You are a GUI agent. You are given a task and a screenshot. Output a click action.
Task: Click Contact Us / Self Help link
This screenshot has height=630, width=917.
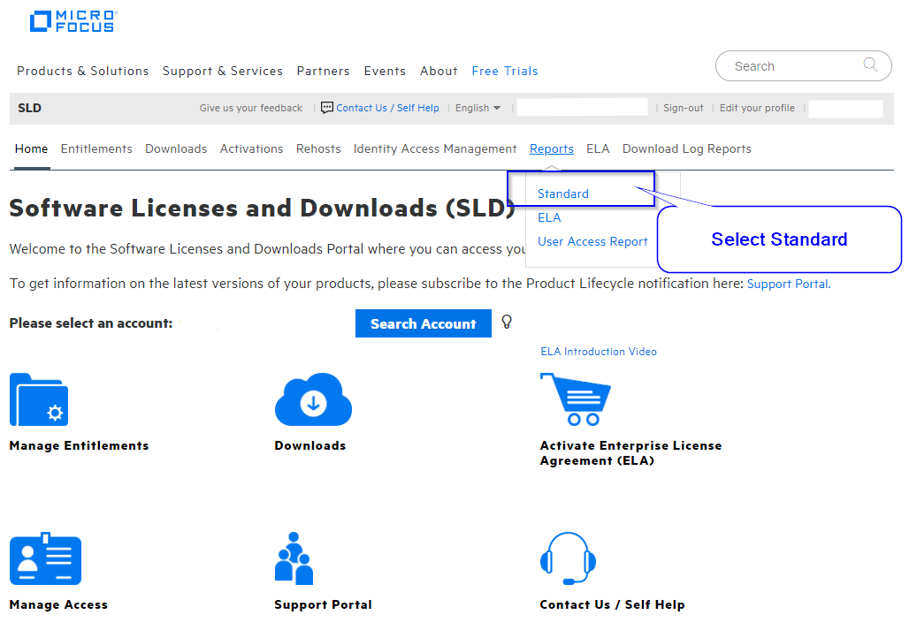click(x=387, y=108)
